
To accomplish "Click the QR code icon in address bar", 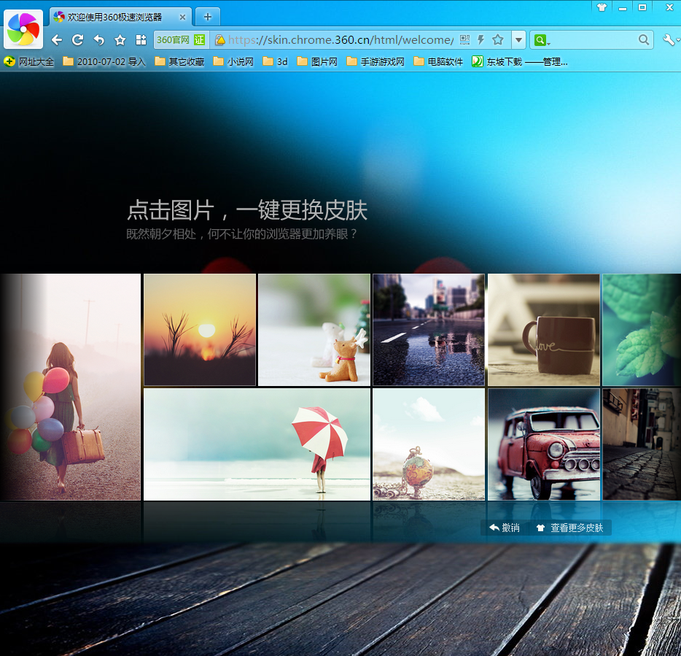I will (x=464, y=40).
